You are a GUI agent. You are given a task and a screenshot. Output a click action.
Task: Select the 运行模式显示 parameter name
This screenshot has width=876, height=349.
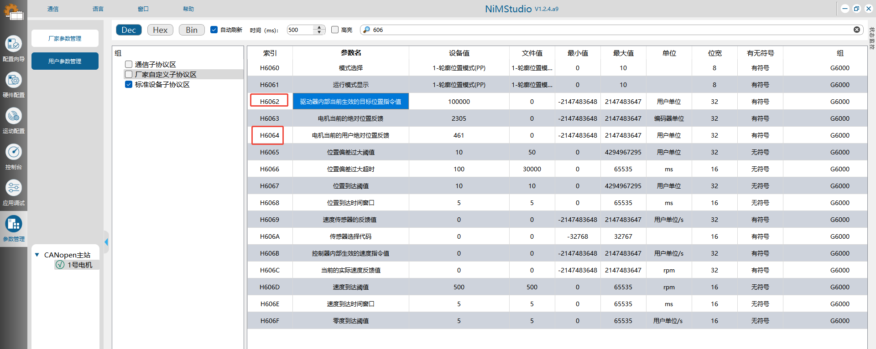(x=351, y=85)
